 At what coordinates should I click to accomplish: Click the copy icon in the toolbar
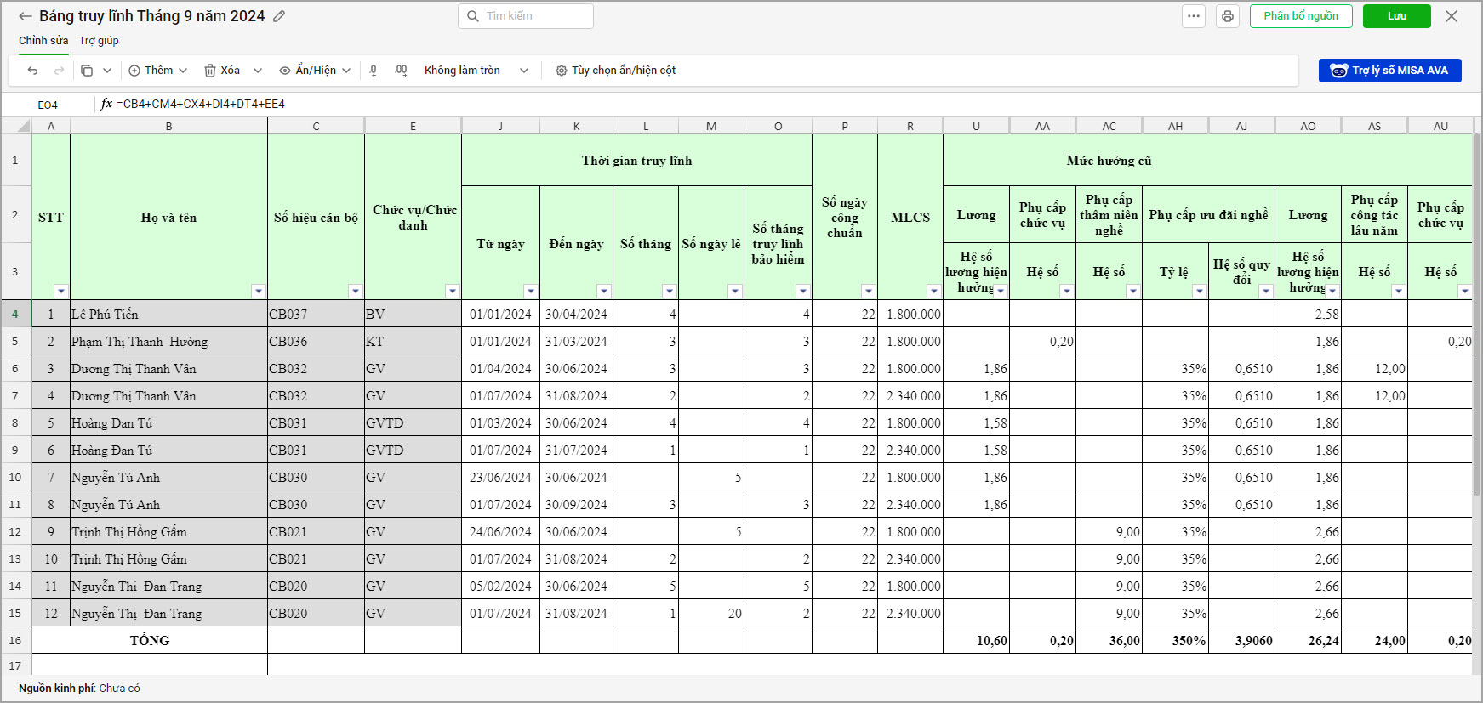[x=87, y=71]
